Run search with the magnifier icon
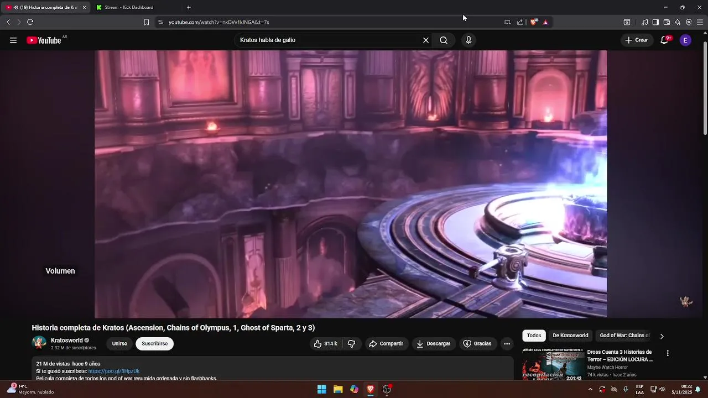 [444, 40]
